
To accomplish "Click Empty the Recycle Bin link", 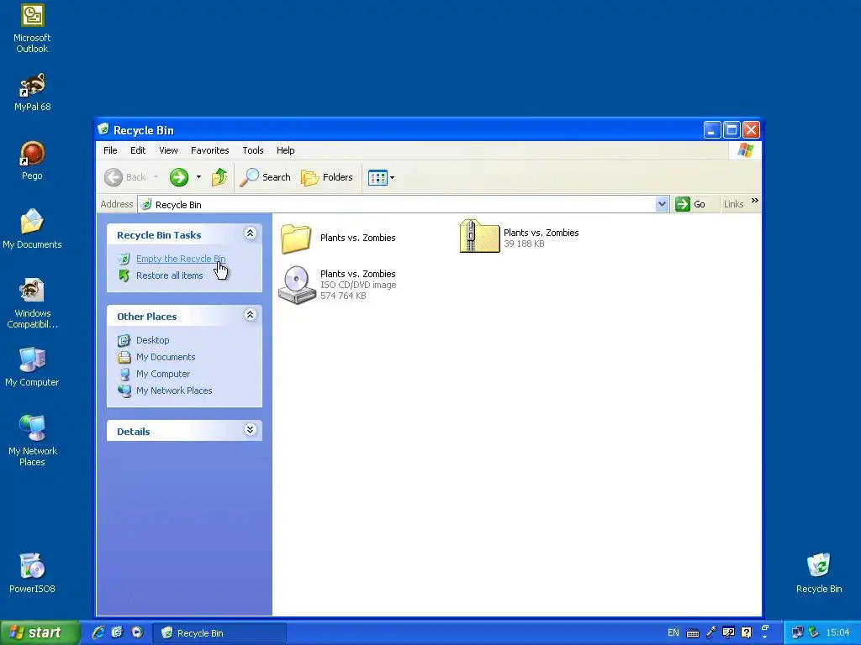I will coord(181,259).
